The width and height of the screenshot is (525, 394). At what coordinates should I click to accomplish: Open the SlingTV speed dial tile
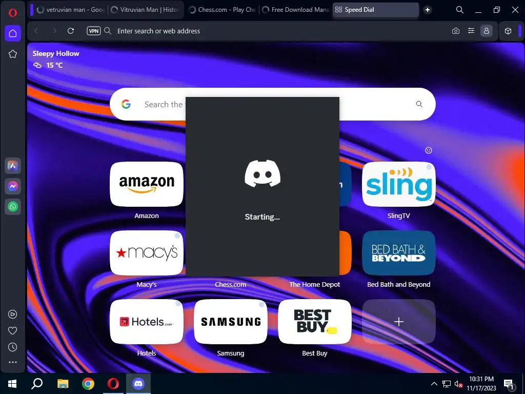pos(399,184)
